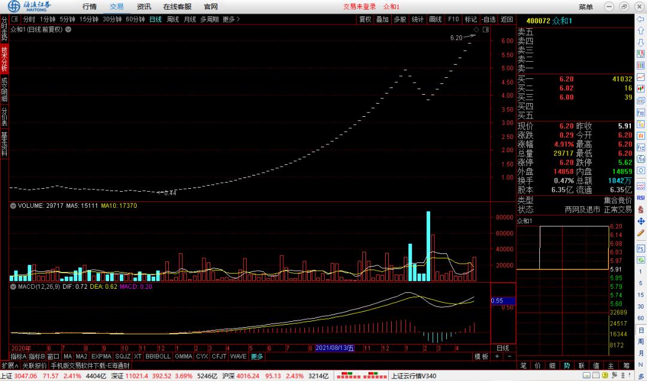Click the red-green market bars indicator in status bar
The image size is (647, 381).
coord(362,376)
